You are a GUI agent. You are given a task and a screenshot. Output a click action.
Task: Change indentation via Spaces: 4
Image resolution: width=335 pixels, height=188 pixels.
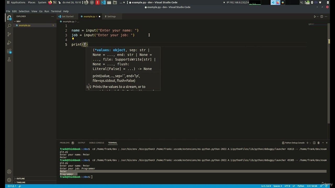[278, 186]
